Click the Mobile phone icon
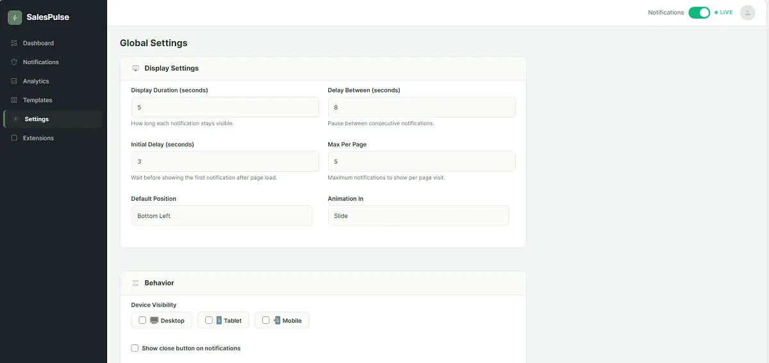The image size is (769, 363). click(277, 321)
